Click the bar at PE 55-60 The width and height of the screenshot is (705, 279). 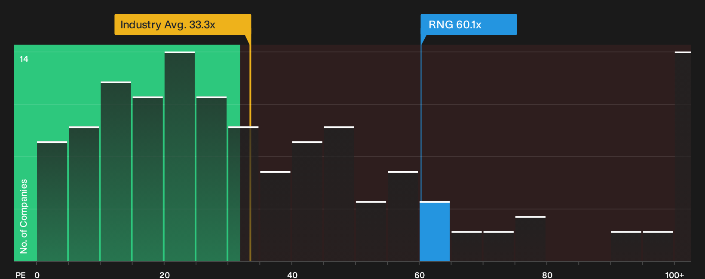[x=403, y=216]
